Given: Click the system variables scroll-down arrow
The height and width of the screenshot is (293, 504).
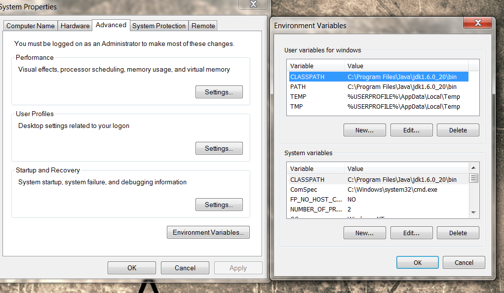Looking at the screenshot, I should [x=473, y=212].
